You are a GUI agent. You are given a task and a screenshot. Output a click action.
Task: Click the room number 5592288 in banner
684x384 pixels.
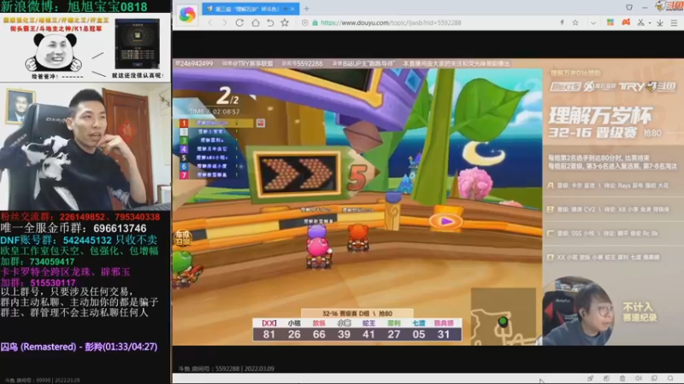tap(309, 63)
